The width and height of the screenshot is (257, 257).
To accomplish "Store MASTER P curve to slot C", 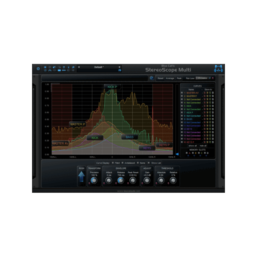I will (x=210, y=96).
